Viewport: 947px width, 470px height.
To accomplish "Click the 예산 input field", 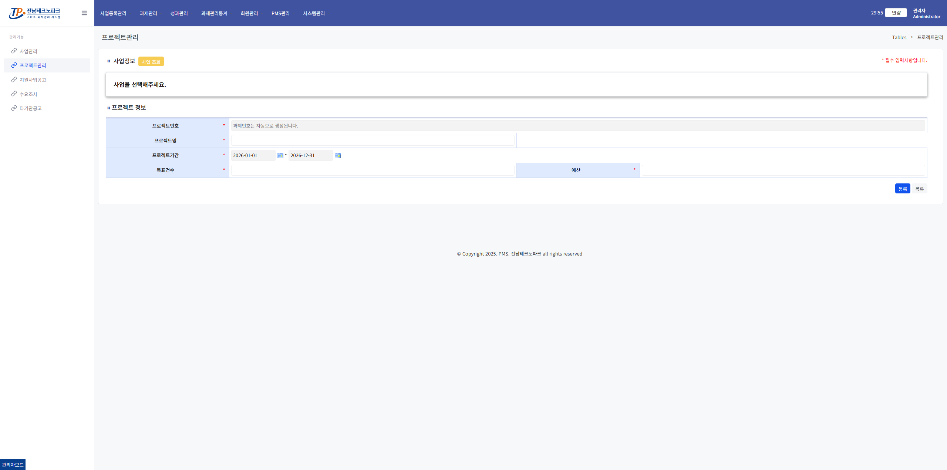I will pyautogui.click(x=783, y=170).
